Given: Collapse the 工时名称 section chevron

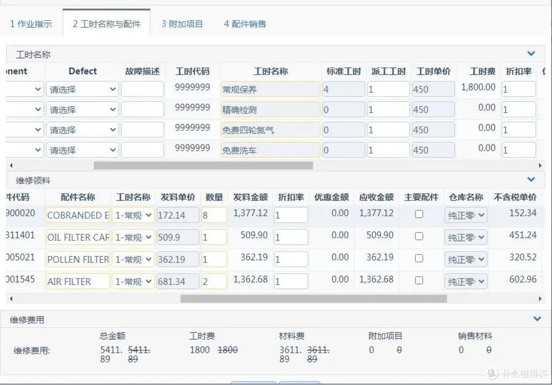Looking at the screenshot, I should (x=531, y=54).
